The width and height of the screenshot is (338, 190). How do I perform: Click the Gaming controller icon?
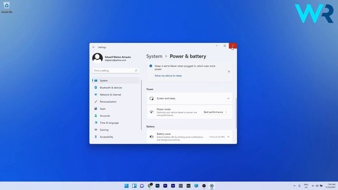point(96,130)
